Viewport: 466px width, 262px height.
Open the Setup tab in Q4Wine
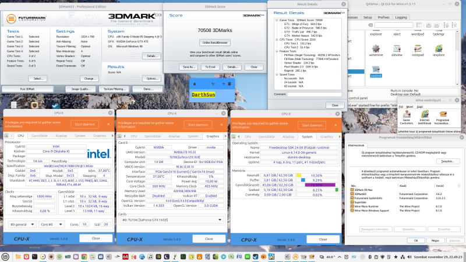tap(368, 17)
